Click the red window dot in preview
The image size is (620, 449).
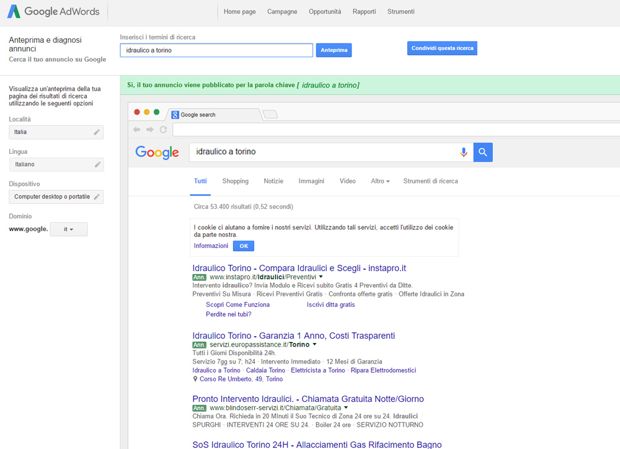[137, 112]
